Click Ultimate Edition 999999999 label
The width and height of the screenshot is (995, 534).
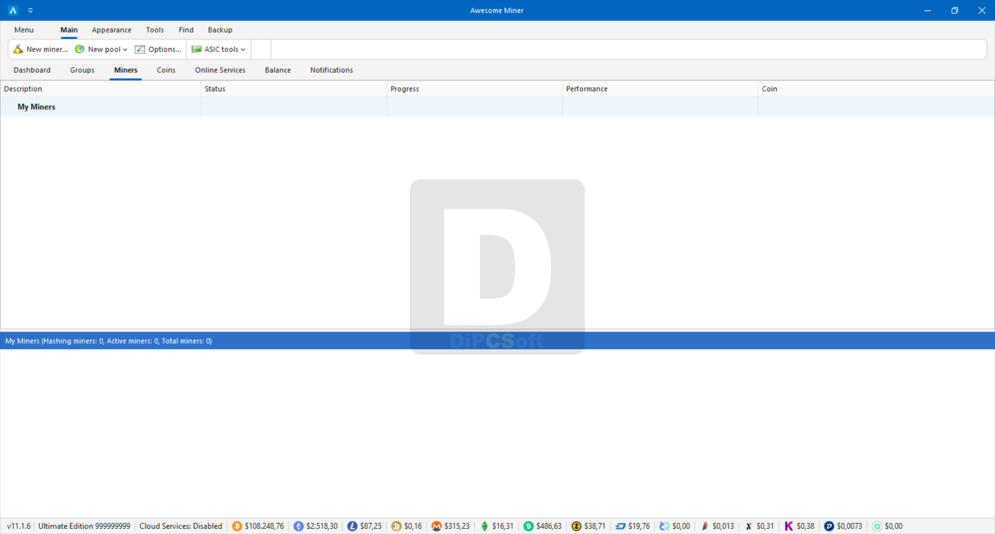[84, 526]
